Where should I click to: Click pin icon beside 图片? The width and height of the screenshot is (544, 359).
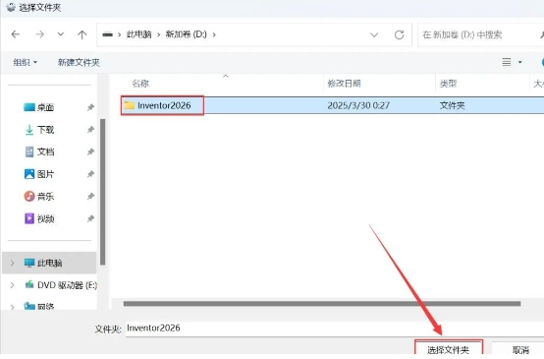(90, 174)
